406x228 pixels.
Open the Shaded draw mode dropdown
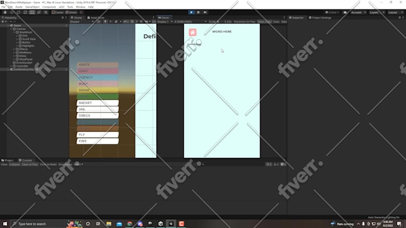coord(82,21)
